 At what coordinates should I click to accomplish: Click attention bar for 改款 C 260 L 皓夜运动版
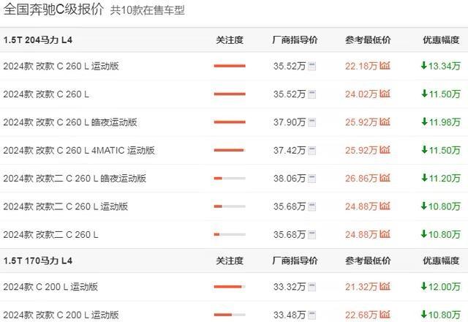coord(230,122)
